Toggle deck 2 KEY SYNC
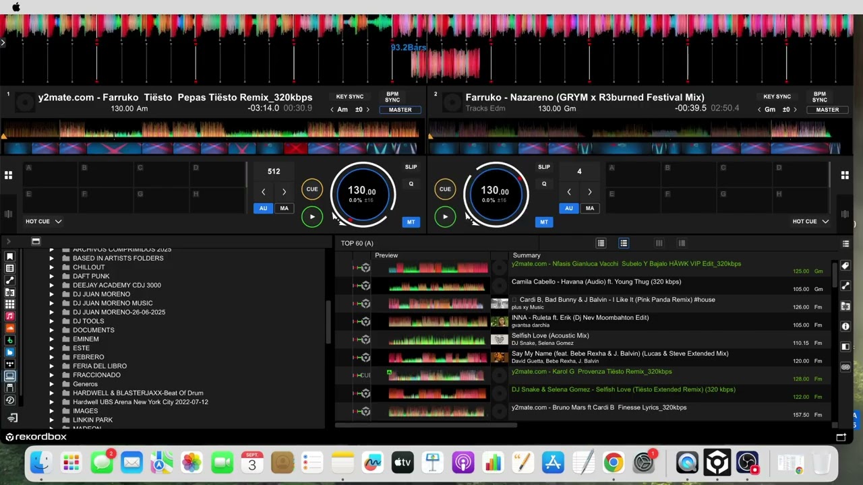Screen dimensions: 863x485 777,96
